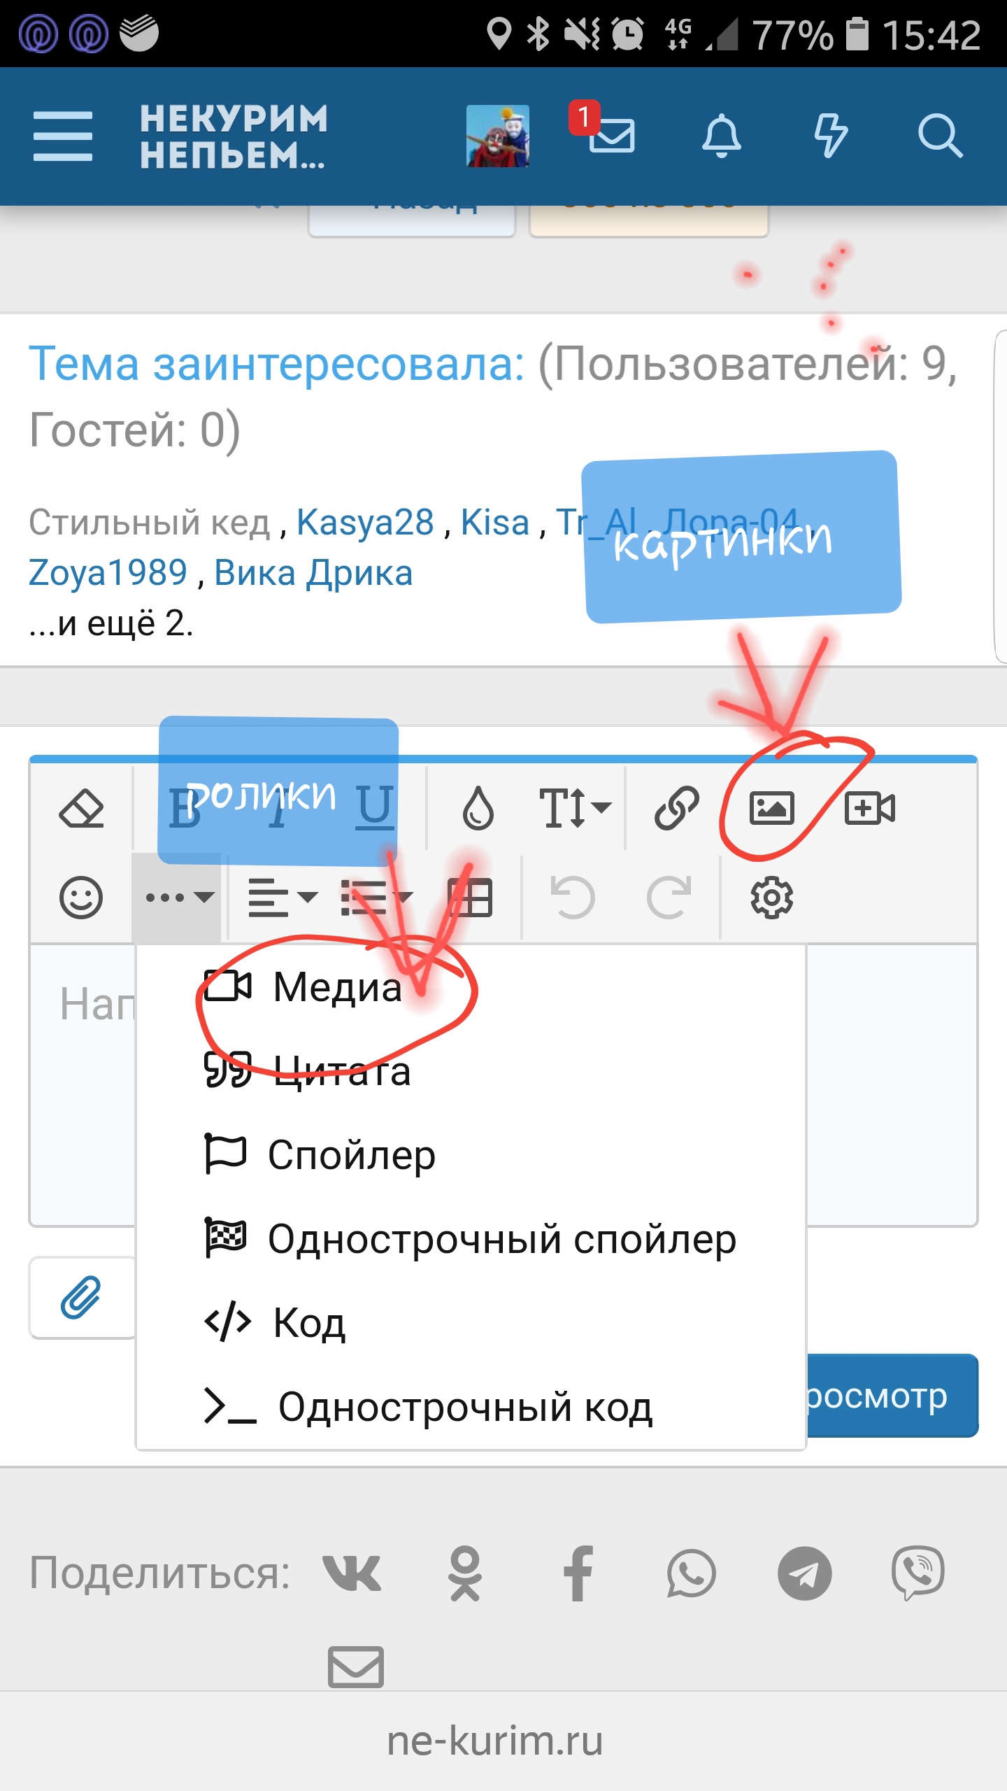Insert a table
The image size is (1007, 1791).
[470, 898]
